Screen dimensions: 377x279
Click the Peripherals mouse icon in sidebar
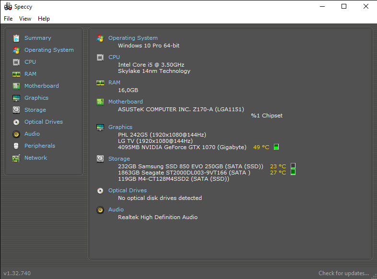pyautogui.click(x=16, y=146)
